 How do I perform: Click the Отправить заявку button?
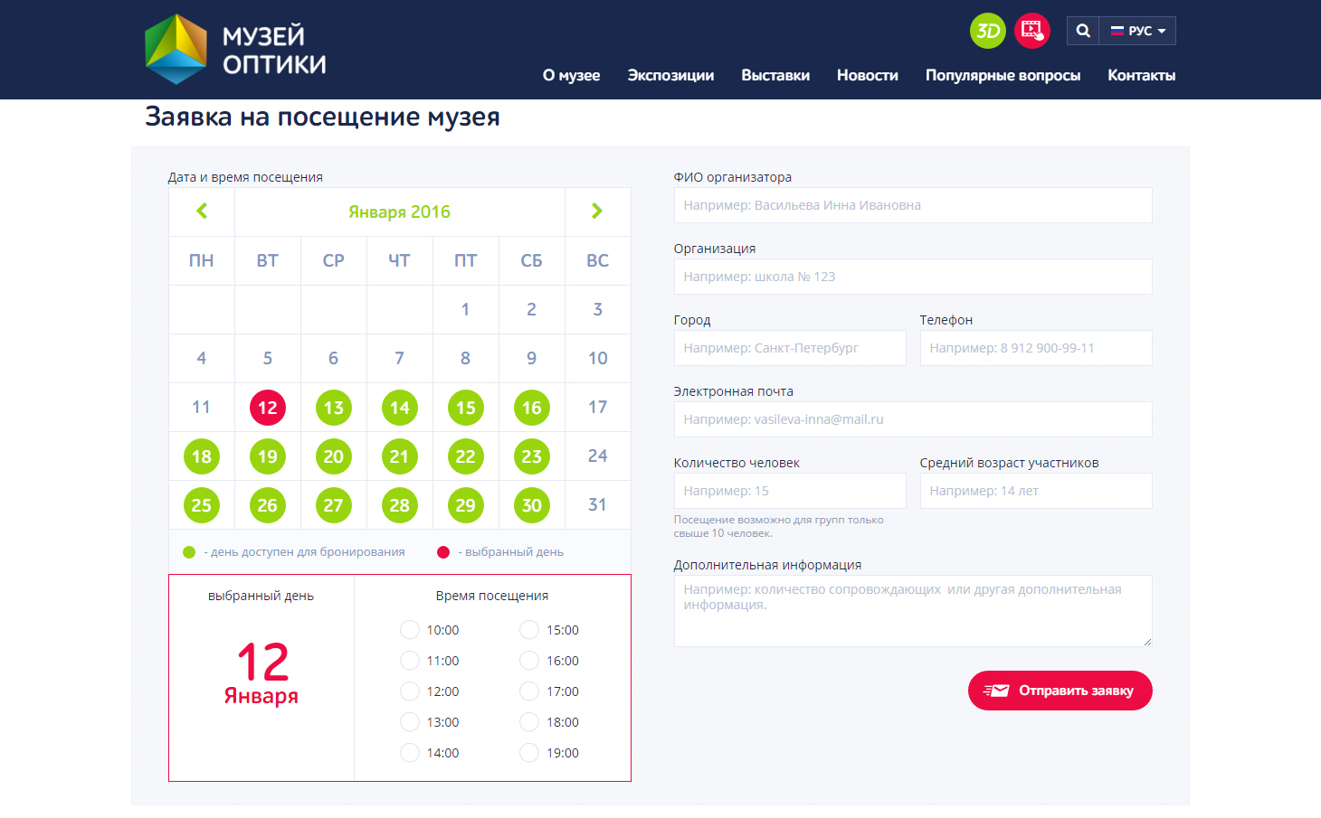[x=1060, y=691]
